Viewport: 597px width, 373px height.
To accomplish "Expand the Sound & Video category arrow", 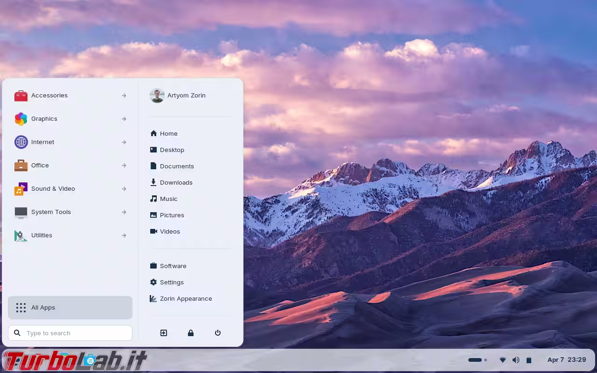I will pyautogui.click(x=124, y=189).
